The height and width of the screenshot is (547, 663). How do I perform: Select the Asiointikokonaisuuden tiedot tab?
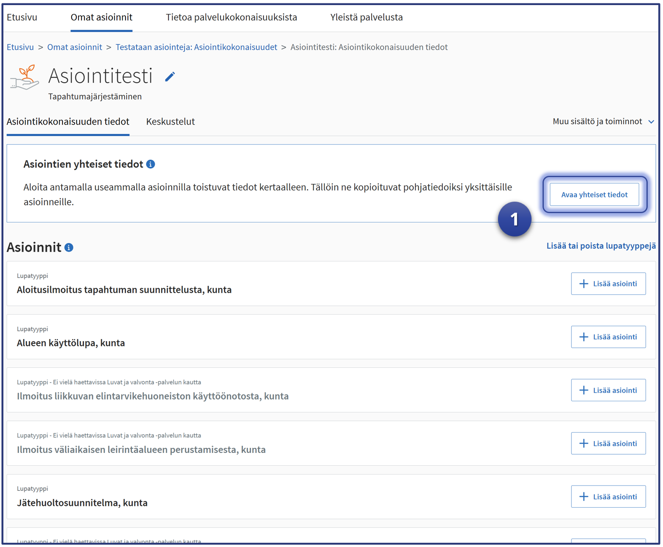68,122
